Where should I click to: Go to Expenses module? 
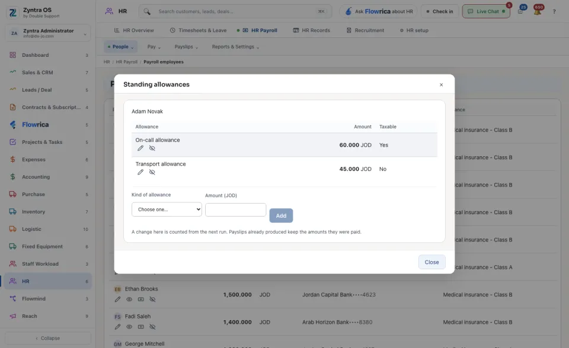48,160
